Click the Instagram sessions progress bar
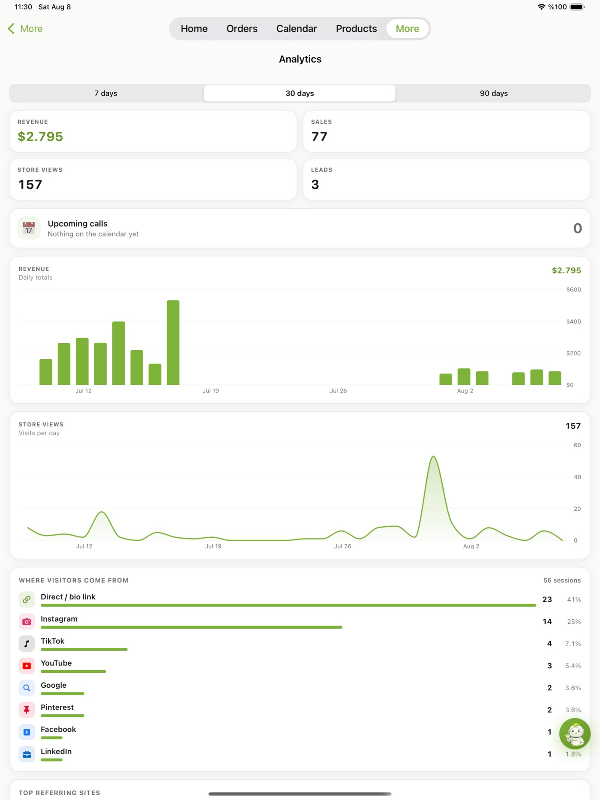The width and height of the screenshot is (600, 800). click(192, 627)
